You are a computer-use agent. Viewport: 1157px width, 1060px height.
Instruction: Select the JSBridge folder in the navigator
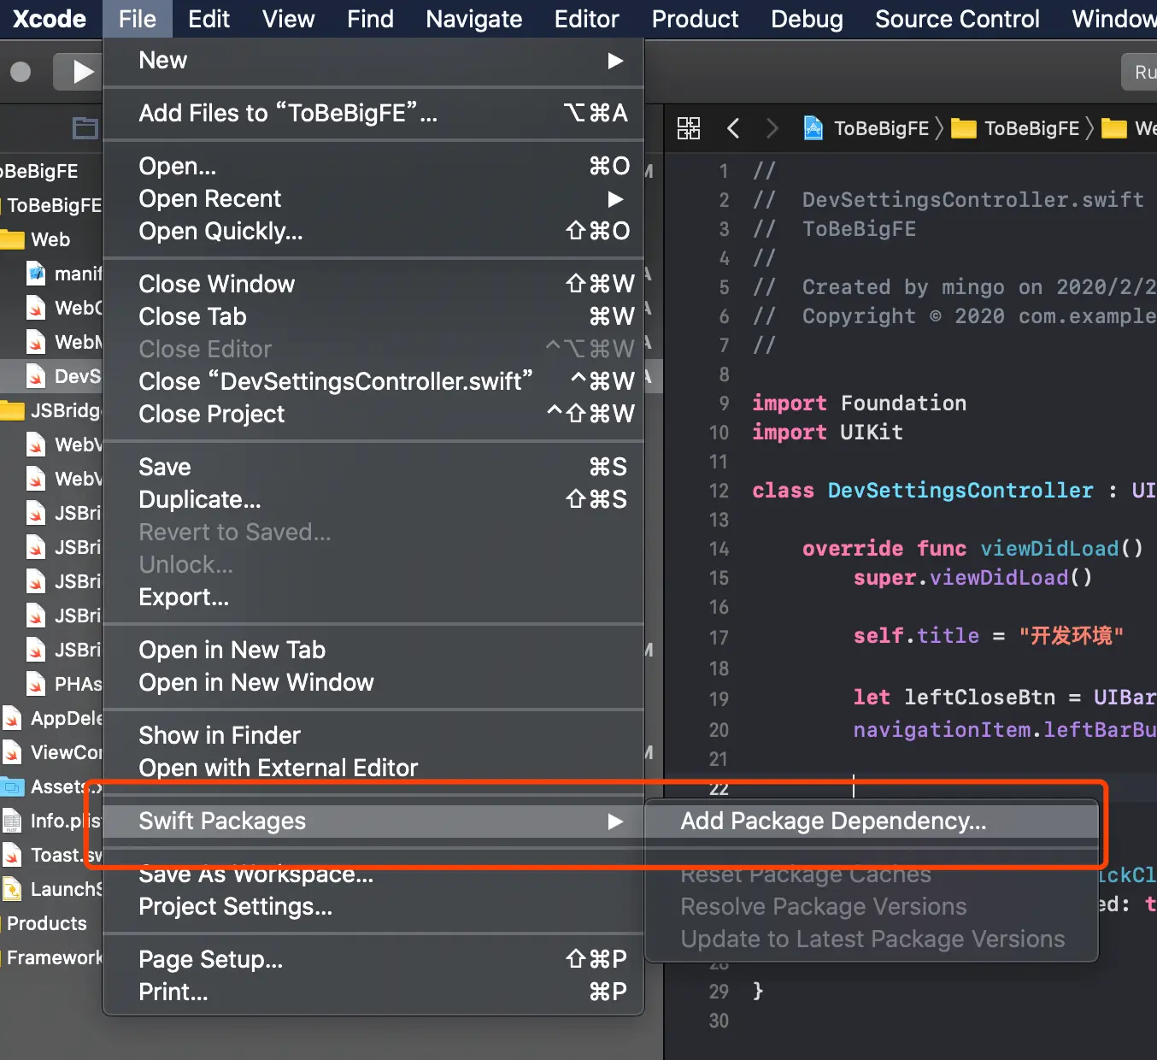(x=51, y=410)
